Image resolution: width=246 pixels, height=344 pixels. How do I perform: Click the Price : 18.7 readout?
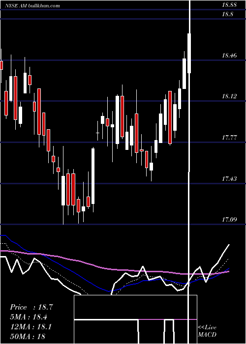coord(31,307)
